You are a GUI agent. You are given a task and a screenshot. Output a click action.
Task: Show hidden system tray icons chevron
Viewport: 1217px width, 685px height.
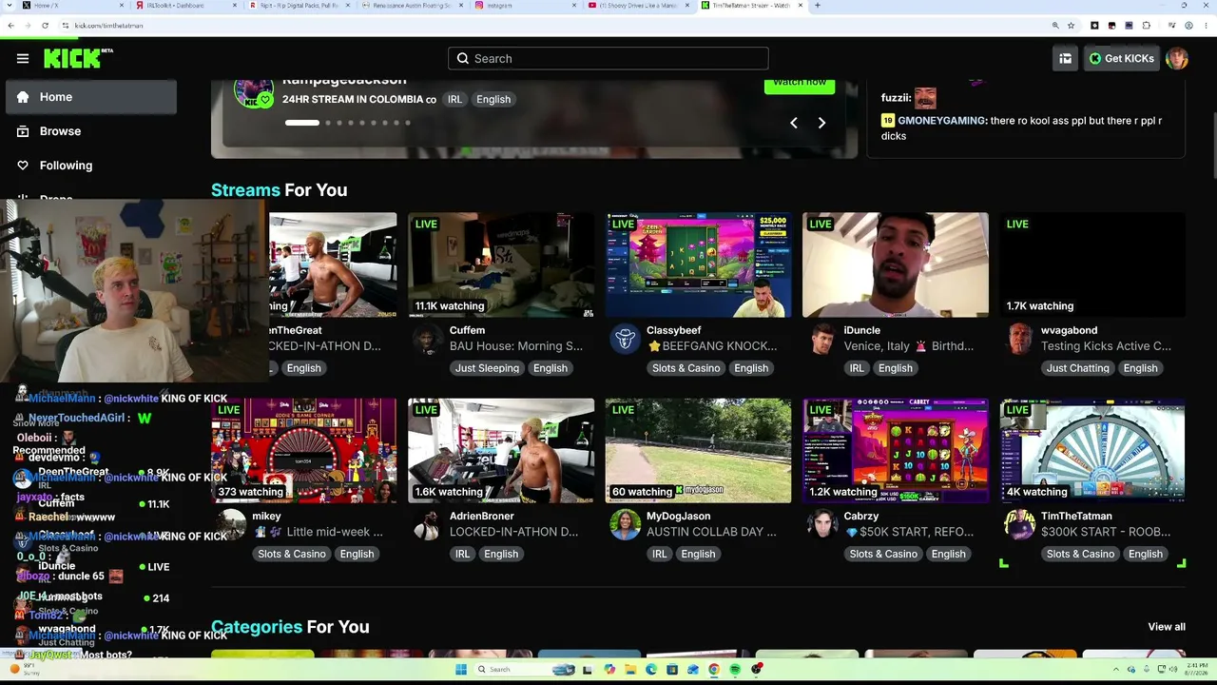(1118, 670)
